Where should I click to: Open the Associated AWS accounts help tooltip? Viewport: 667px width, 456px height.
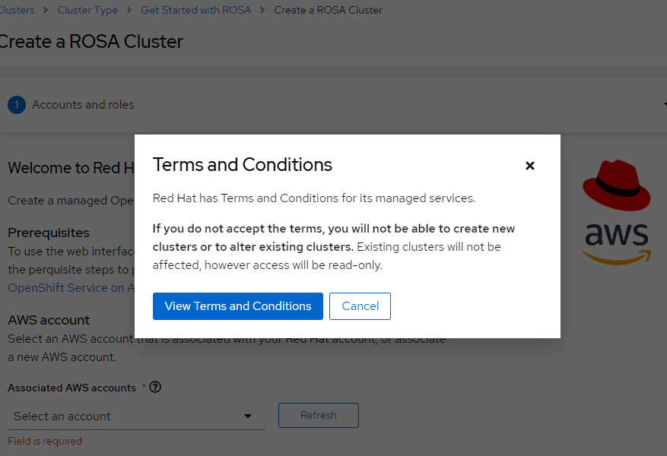pyautogui.click(x=154, y=388)
